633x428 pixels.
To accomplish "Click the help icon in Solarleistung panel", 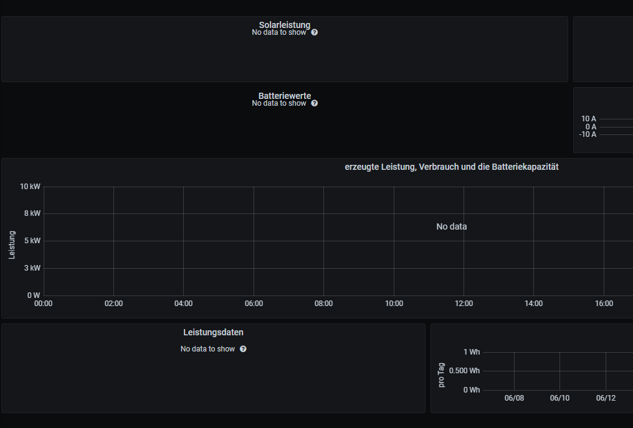I will coord(315,32).
